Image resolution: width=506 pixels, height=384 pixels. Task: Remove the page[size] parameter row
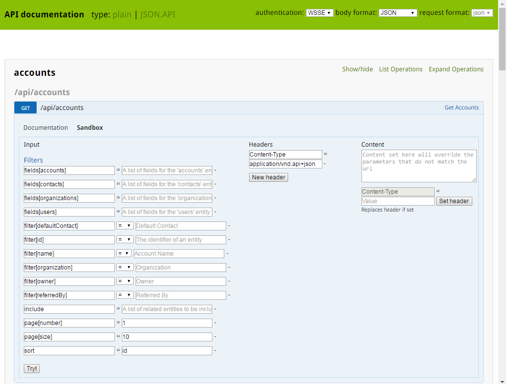pos(215,336)
